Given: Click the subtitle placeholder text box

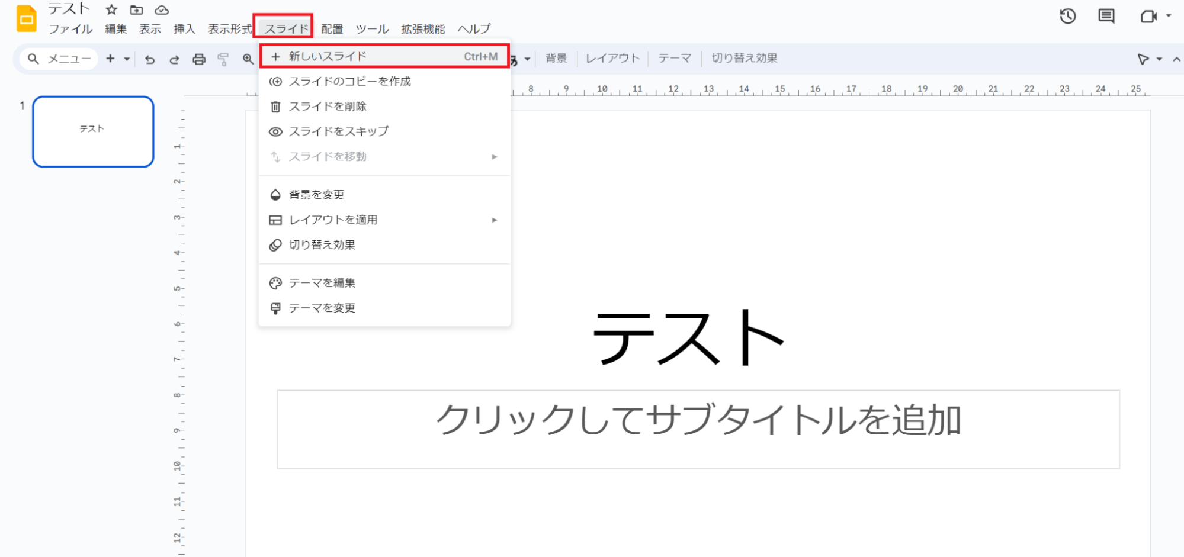Looking at the screenshot, I should (x=698, y=429).
